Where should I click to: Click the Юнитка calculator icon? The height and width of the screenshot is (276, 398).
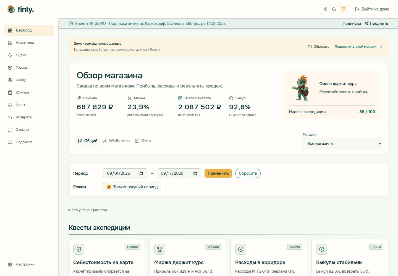[10, 92]
